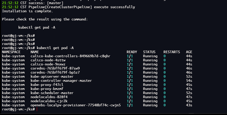The width and height of the screenshot is (227, 115).
Task: Click the coredns-765bff679f-87sw9 pod name
Action: pos(55,68)
